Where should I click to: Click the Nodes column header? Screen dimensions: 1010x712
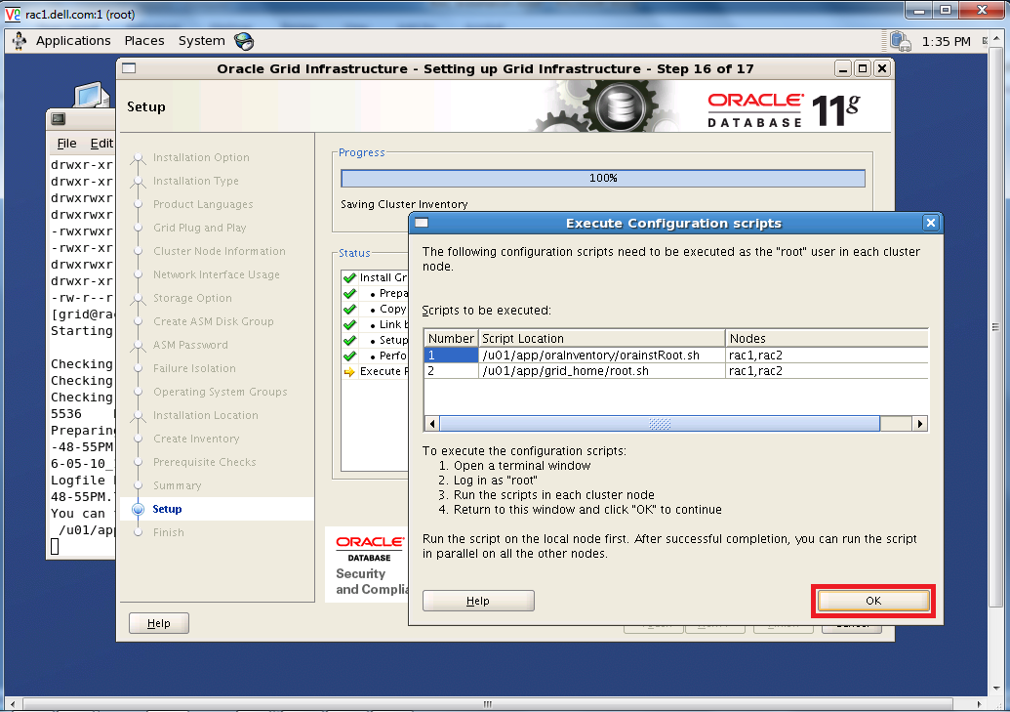click(827, 339)
